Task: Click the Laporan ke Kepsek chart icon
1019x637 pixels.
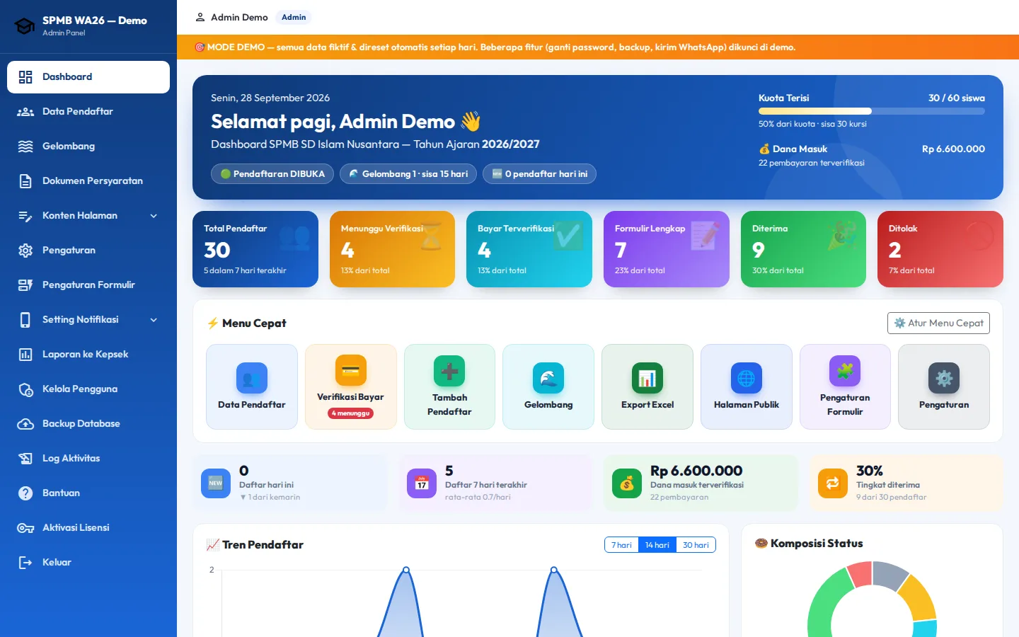Action: point(25,355)
